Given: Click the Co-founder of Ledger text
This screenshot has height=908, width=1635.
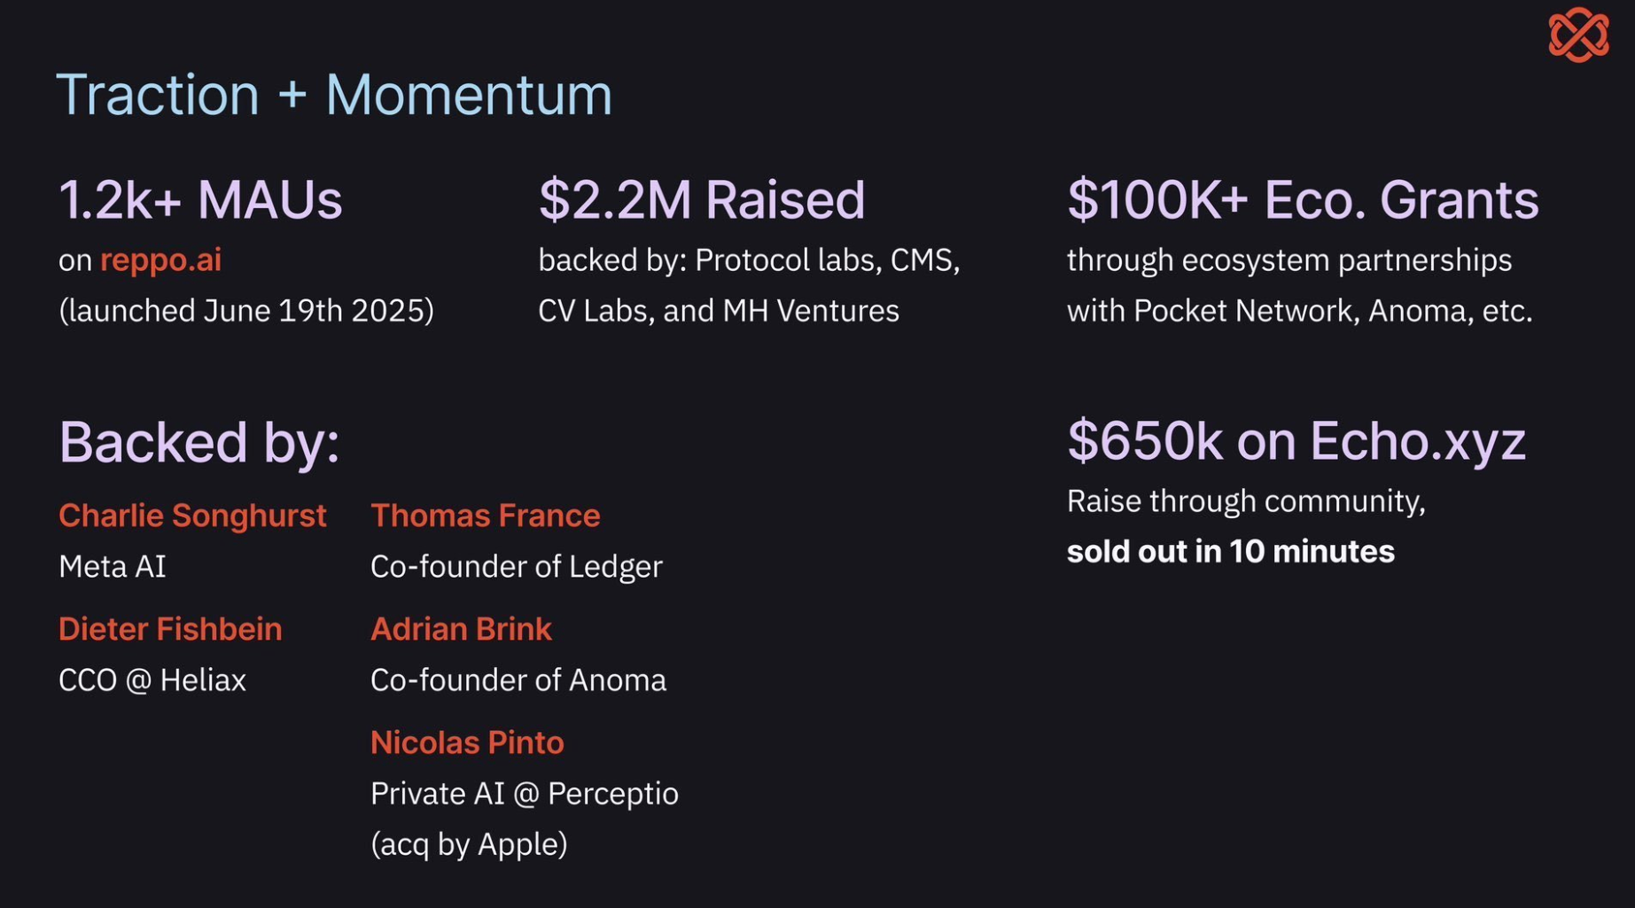Looking at the screenshot, I should tap(516, 567).
